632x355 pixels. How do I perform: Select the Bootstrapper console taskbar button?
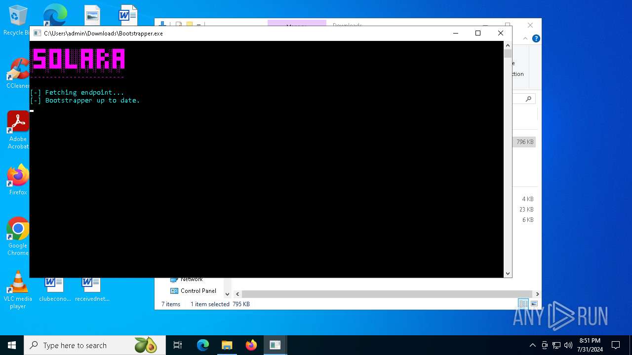(x=275, y=345)
